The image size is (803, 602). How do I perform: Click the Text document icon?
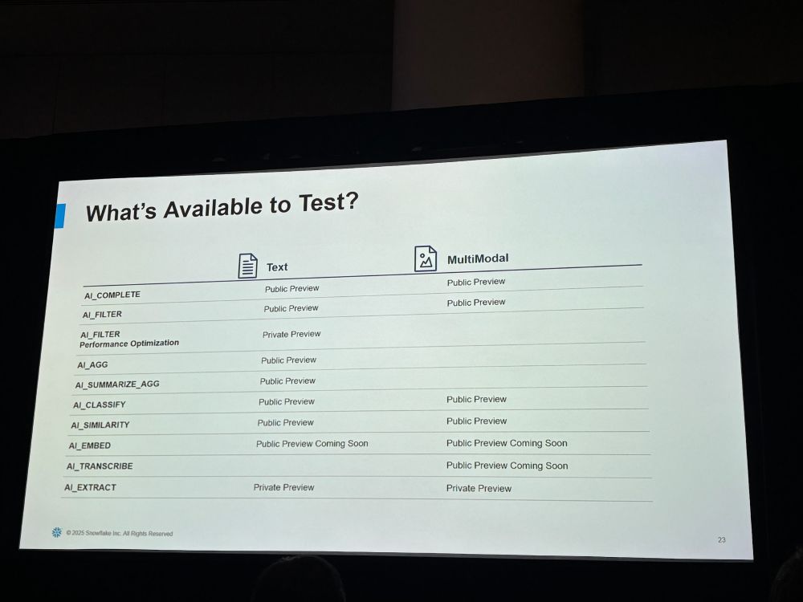tap(247, 266)
